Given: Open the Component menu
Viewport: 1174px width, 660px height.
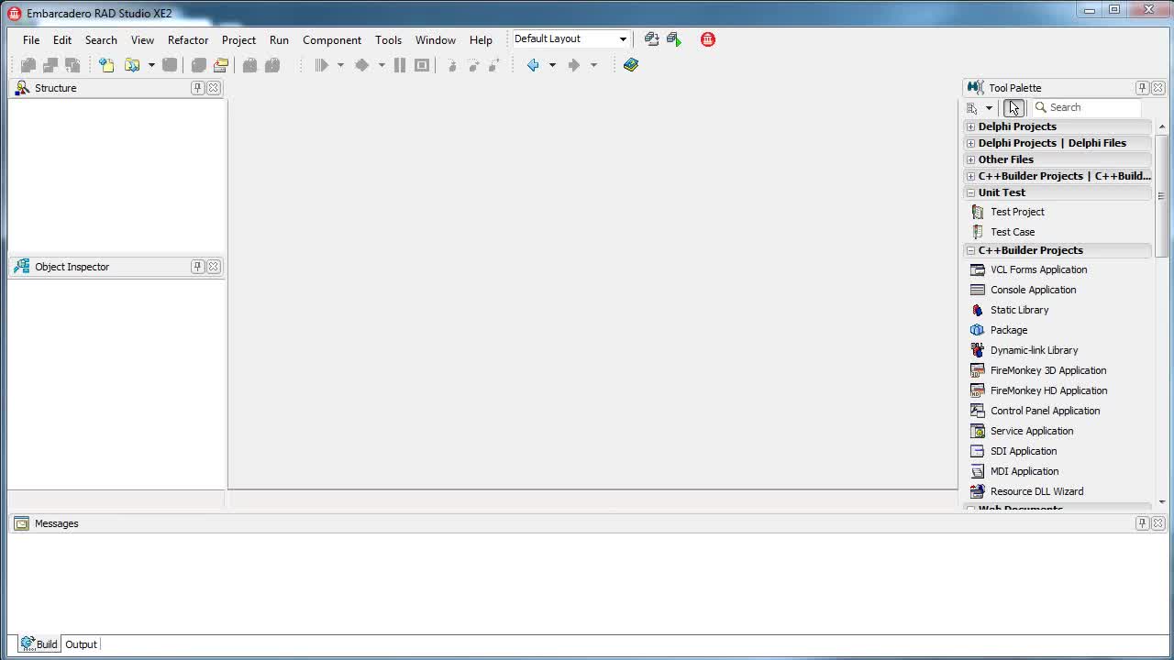Looking at the screenshot, I should click(332, 39).
